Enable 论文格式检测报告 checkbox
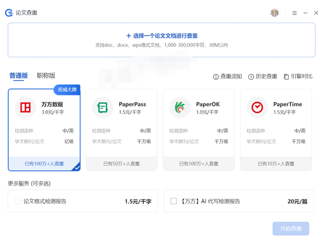 tap(17, 201)
